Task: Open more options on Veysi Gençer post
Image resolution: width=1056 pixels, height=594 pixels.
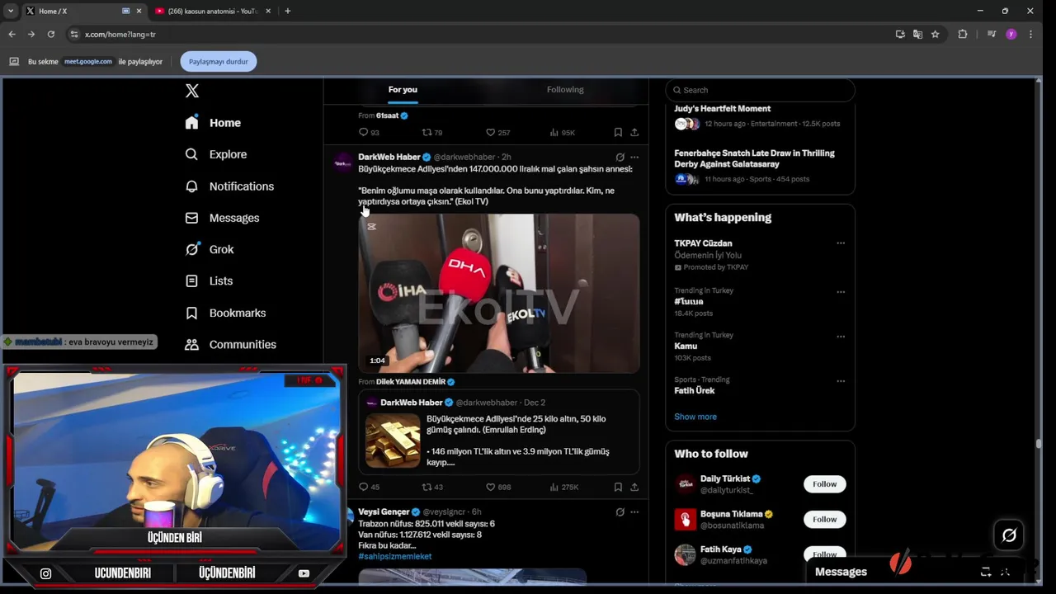Action: coord(634,511)
